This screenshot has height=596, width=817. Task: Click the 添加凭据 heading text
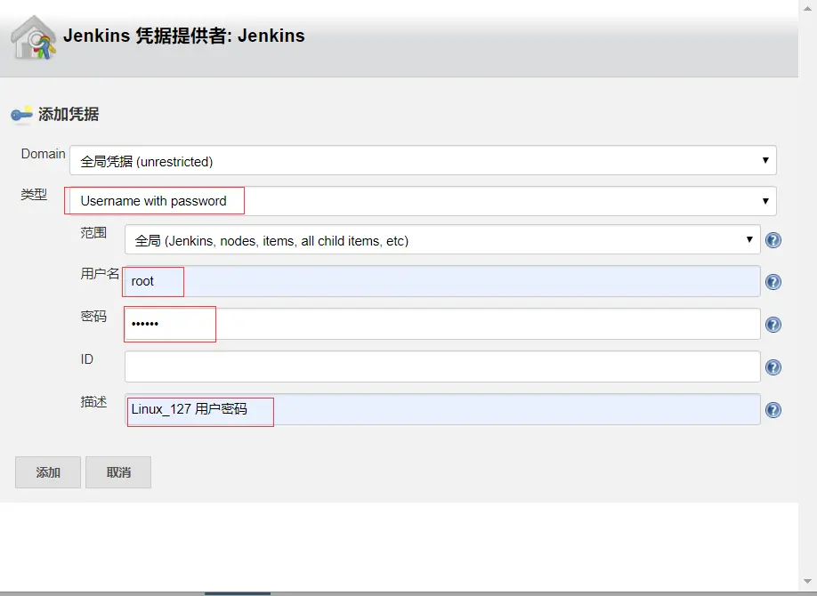pyautogui.click(x=69, y=114)
